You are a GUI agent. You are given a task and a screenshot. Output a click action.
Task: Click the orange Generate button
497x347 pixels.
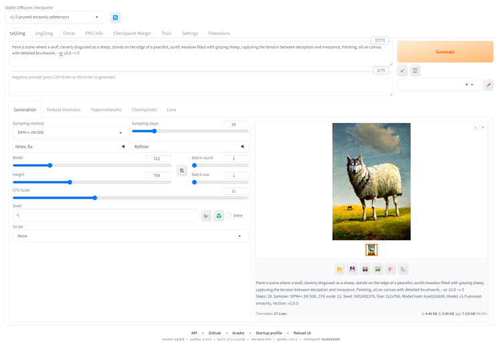pyautogui.click(x=445, y=51)
